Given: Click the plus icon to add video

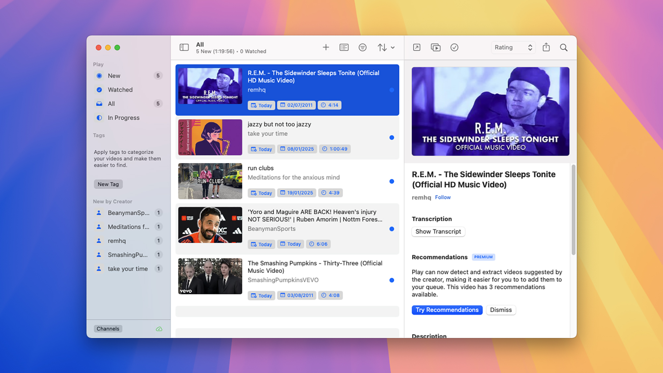Looking at the screenshot, I should click(326, 47).
